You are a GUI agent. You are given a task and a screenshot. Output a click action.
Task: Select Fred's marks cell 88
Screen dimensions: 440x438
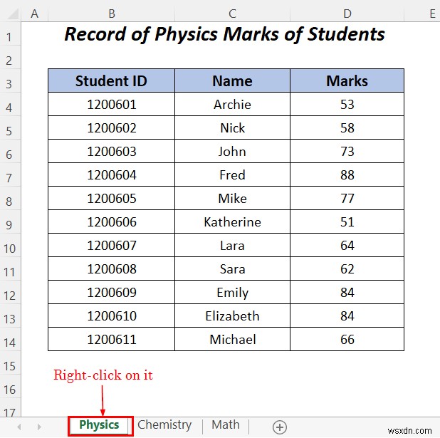pyautogui.click(x=347, y=174)
